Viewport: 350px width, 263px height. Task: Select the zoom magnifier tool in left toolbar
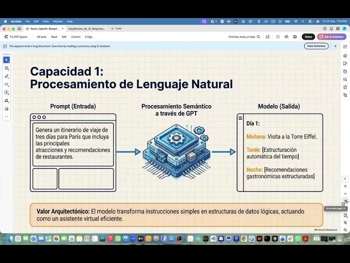tap(7, 68)
